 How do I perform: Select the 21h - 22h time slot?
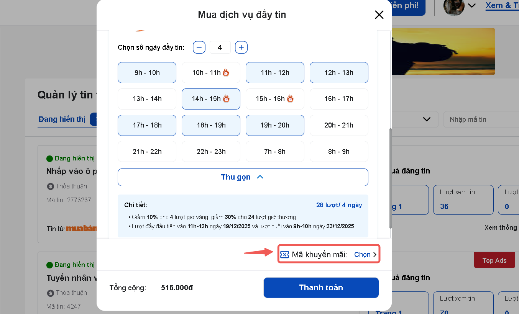point(147,152)
